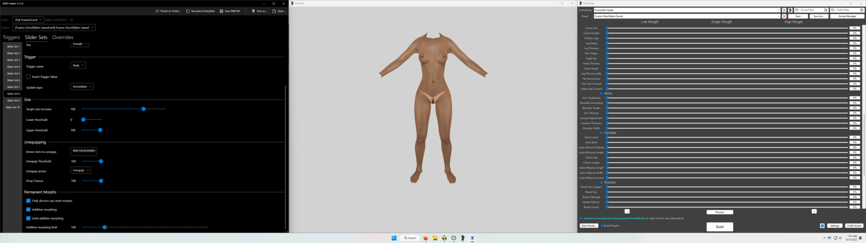Open Firefox from the taskbar
866x243 pixels.
click(x=425, y=238)
